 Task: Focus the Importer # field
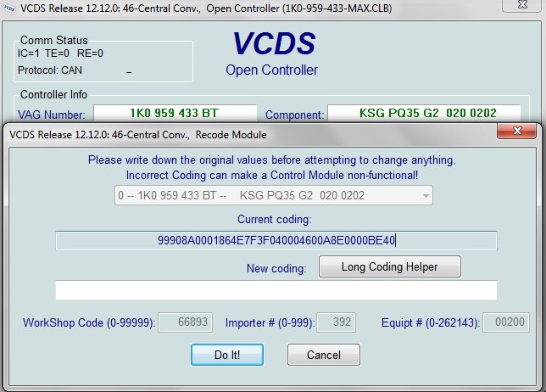[x=336, y=322]
